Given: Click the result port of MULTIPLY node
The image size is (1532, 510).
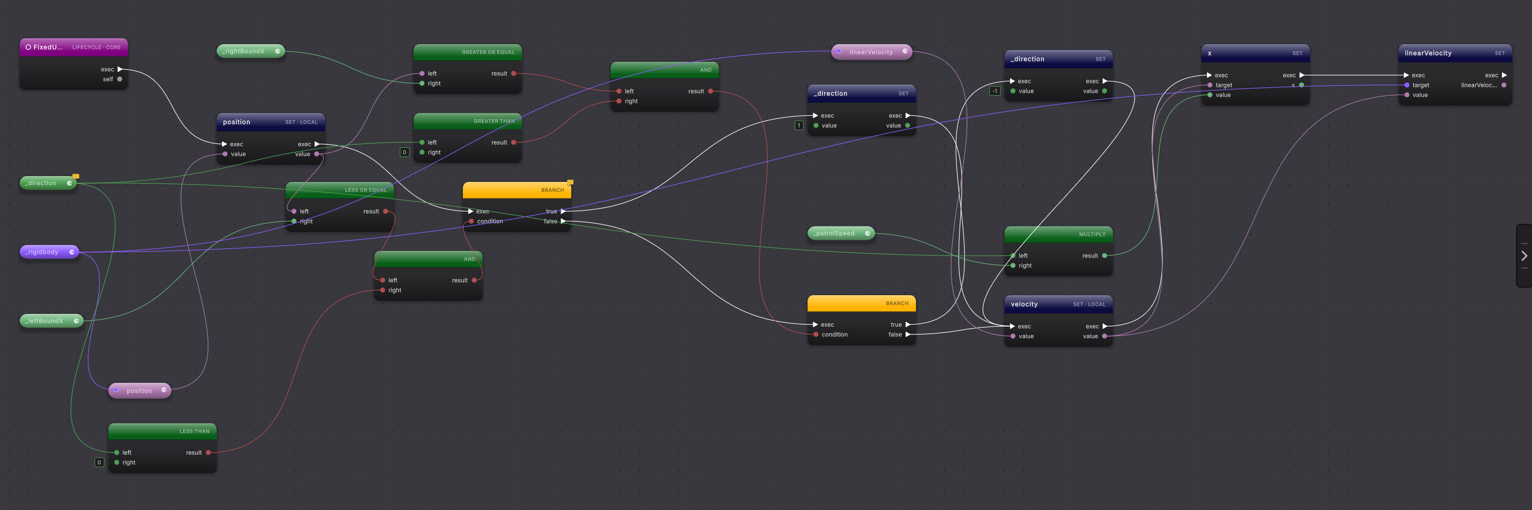Looking at the screenshot, I should (x=1104, y=256).
